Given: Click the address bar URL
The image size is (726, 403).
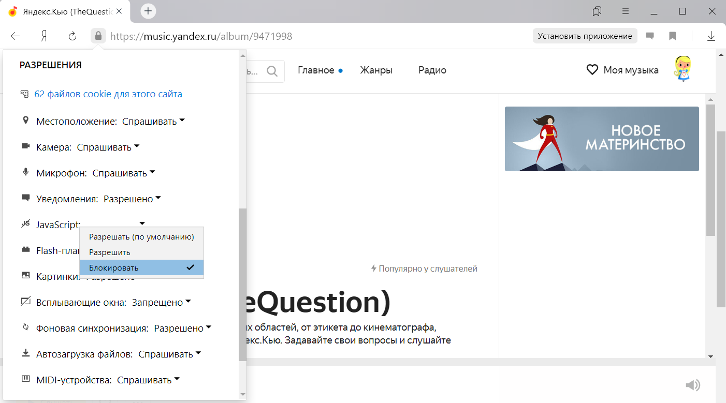Looking at the screenshot, I should point(201,36).
